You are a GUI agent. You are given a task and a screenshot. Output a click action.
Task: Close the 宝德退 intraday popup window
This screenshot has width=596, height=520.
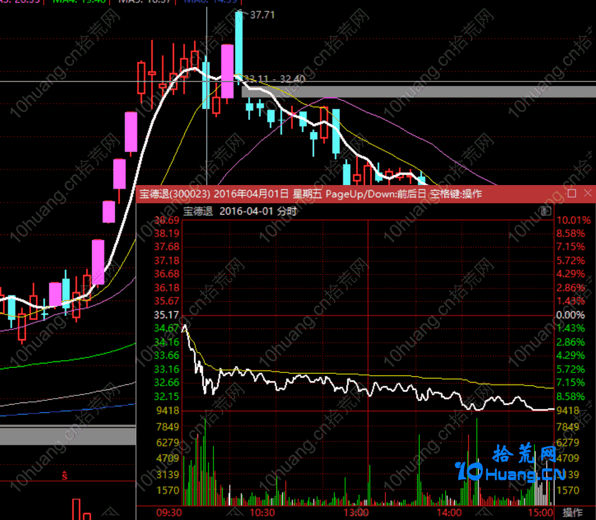pyautogui.click(x=588, y=193)
